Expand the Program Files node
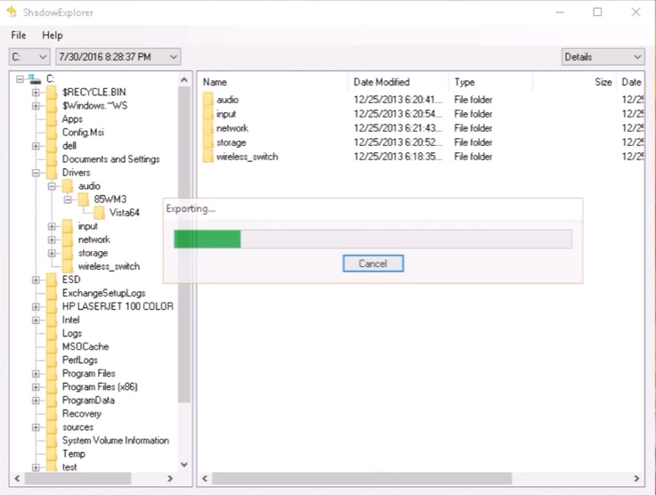Image resolution: width=656 pixels, height=495 pixels. point(36,374)
